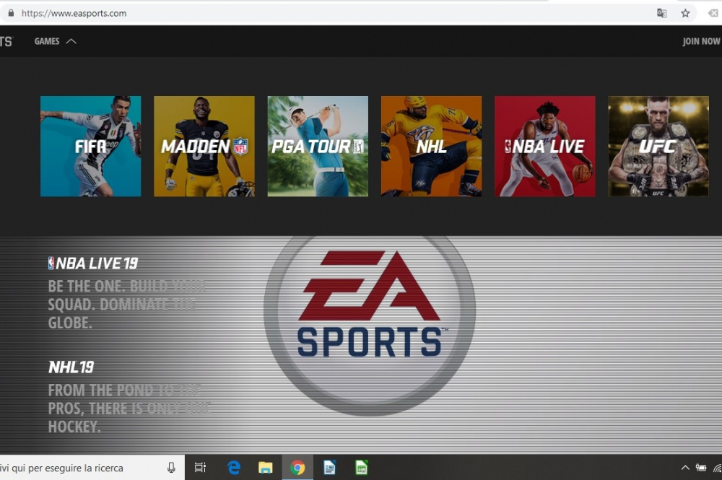Click the JOIN NOW link
Image resolution: width=722 pixels, height=480 pixels.
tap(701, 41)
